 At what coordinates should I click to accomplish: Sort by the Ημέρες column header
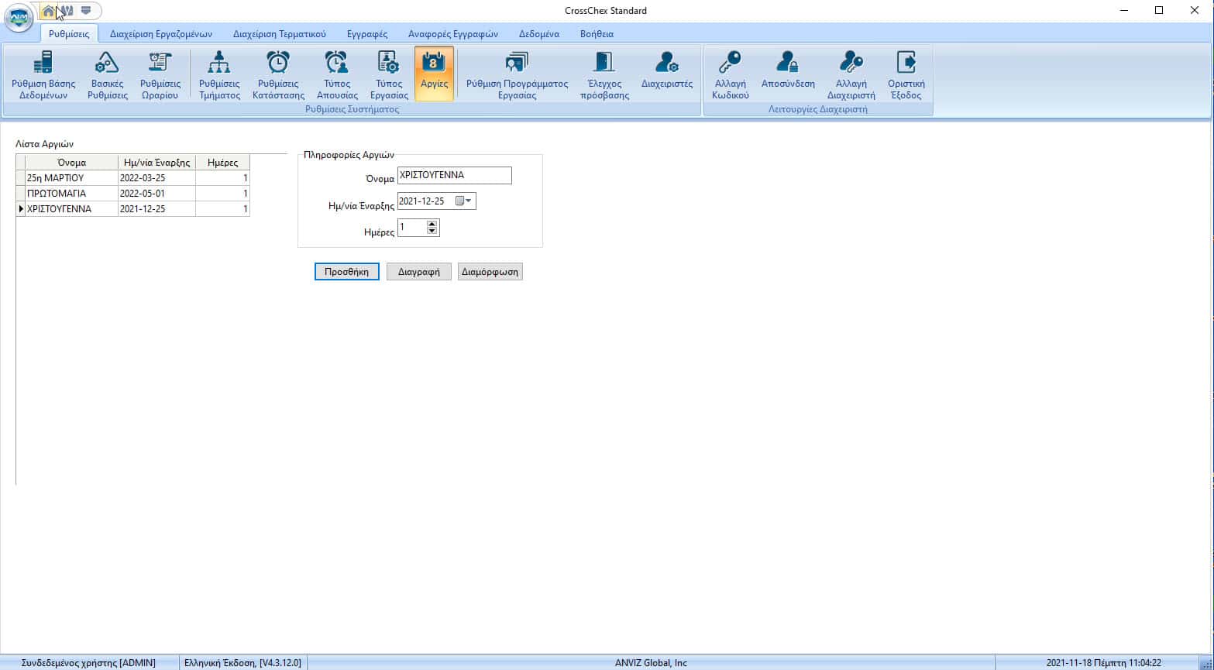pos(223,163)
